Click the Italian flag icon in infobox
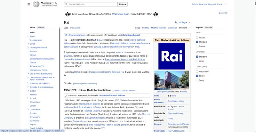 click(169, 96)
